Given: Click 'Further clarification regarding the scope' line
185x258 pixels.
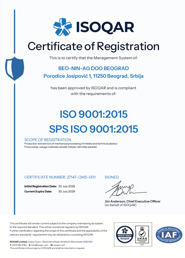Looking at the screenshot, I should coord(58,231).
